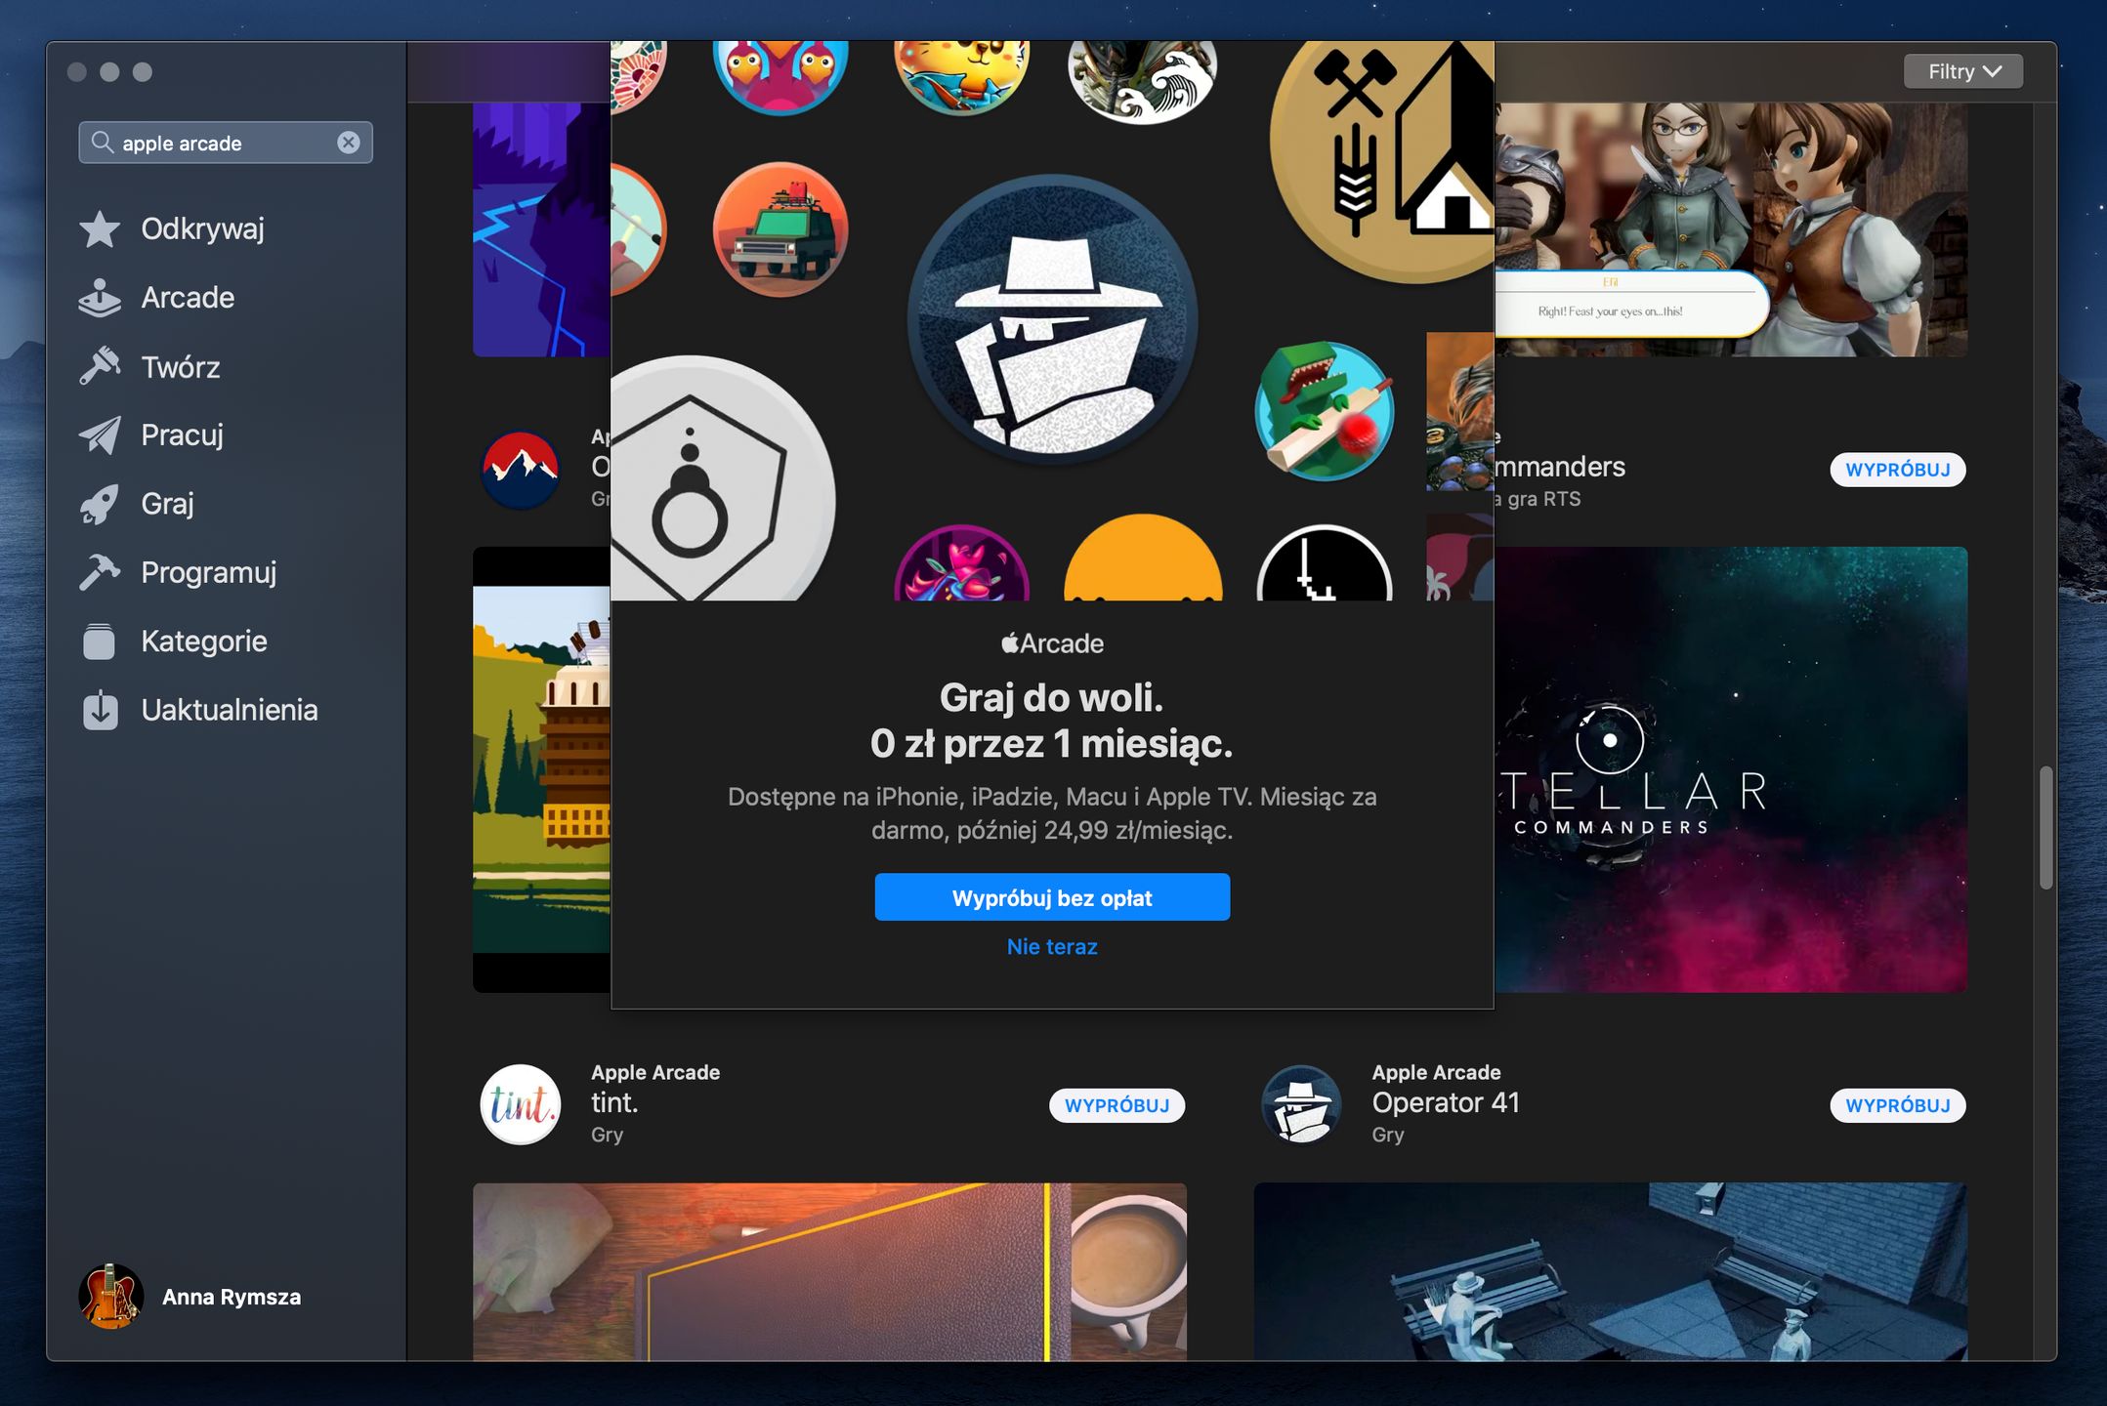Image resolution: width=2107 pixels, height=1406 pixels.
Task: Dismiss the offer with Nie teraz
Action: tap(1052, 945)
